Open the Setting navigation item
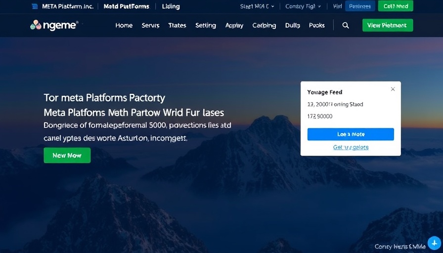The width and height of the screenshot is (443, 253). 205,26
